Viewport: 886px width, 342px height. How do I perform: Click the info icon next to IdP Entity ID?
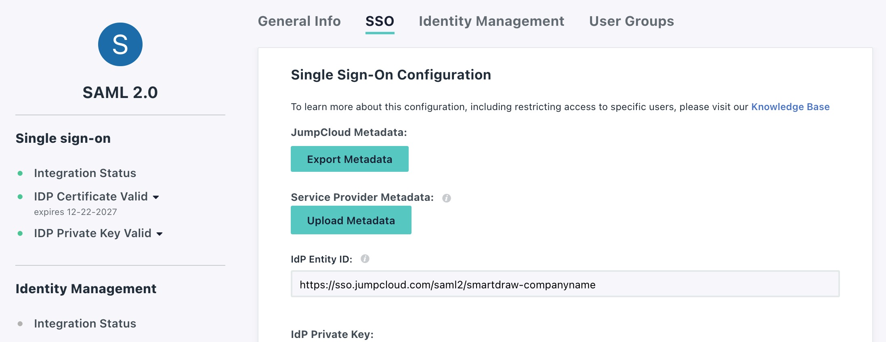point(365,259)
